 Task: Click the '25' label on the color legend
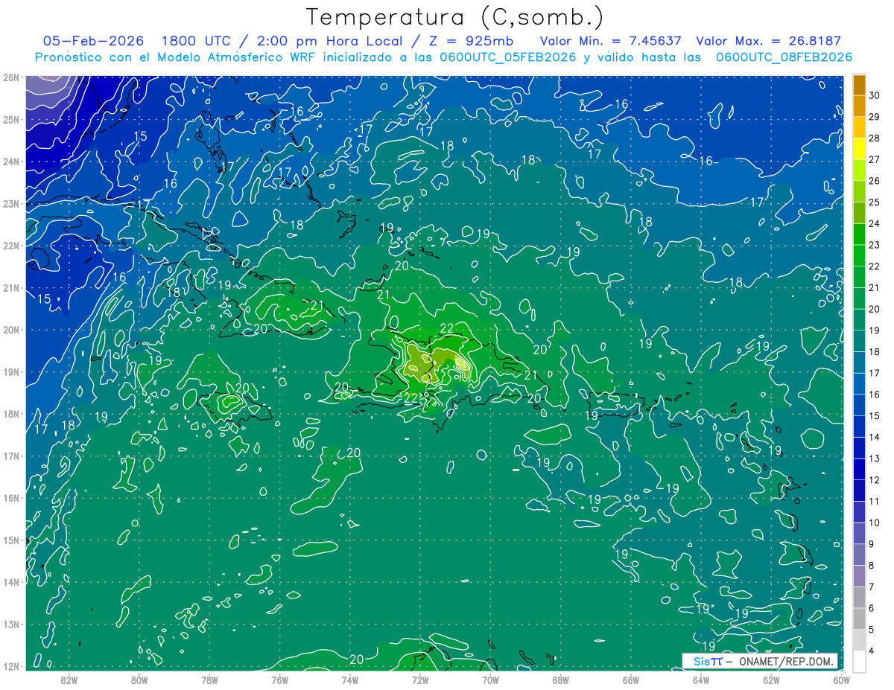(x=874, y=202)
